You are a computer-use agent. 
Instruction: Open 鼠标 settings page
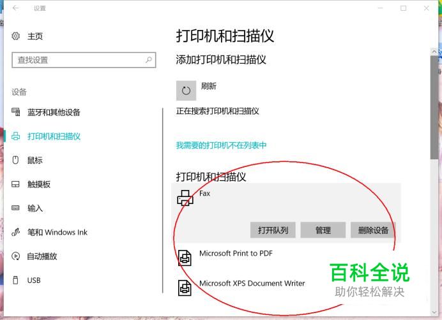coord(35,160)
